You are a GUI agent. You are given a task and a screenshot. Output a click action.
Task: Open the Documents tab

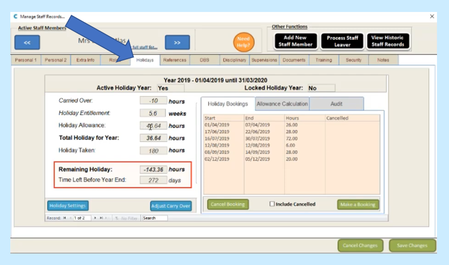tap(294, 60)
